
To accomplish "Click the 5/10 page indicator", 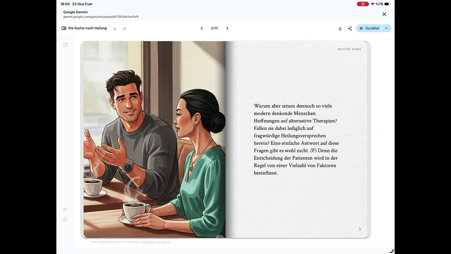I will 215,28.
